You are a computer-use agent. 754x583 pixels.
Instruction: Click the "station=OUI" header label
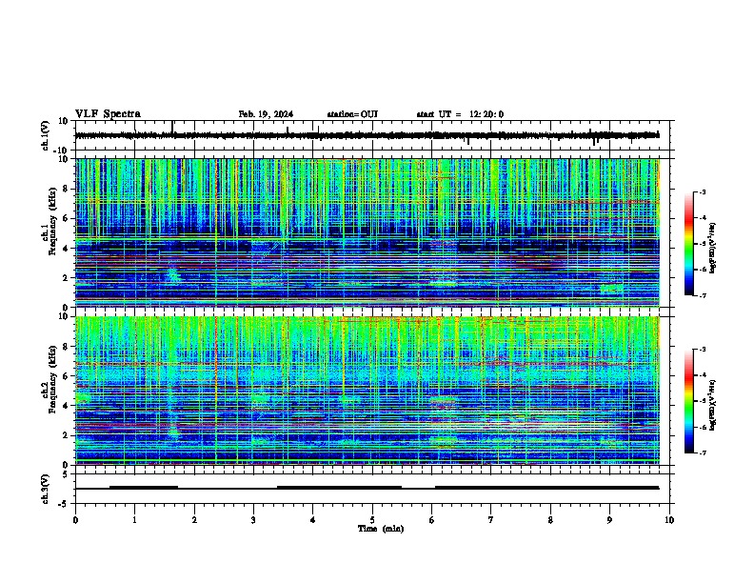[352, 114]
